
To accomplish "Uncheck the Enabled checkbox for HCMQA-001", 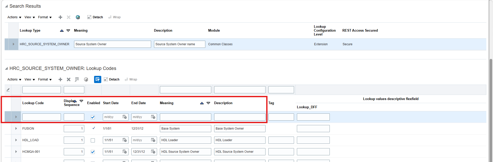I will 93,152.
